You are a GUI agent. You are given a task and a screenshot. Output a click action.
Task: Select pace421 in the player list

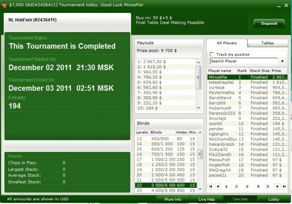(x=247, y=175)
